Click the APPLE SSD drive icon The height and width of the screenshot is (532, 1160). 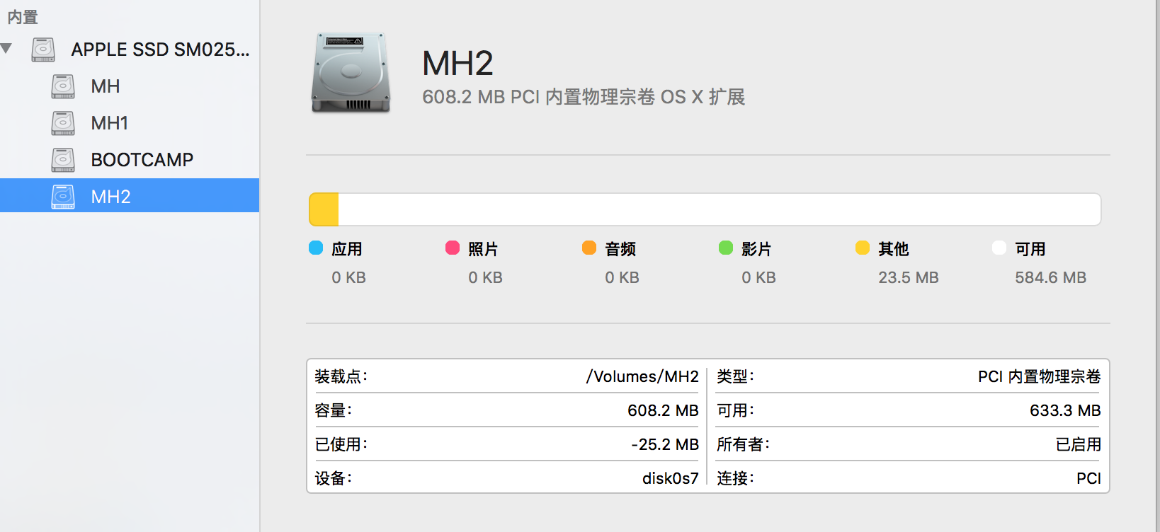point(43,50)
